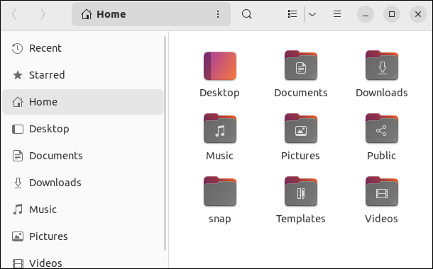Click the snap folder name label
Image resolution: width=433 pixels, height=269 pixels.
[x=220, y=219]
